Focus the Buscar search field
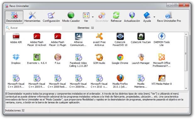Viewport: 195px width, 119px height. 34,28
